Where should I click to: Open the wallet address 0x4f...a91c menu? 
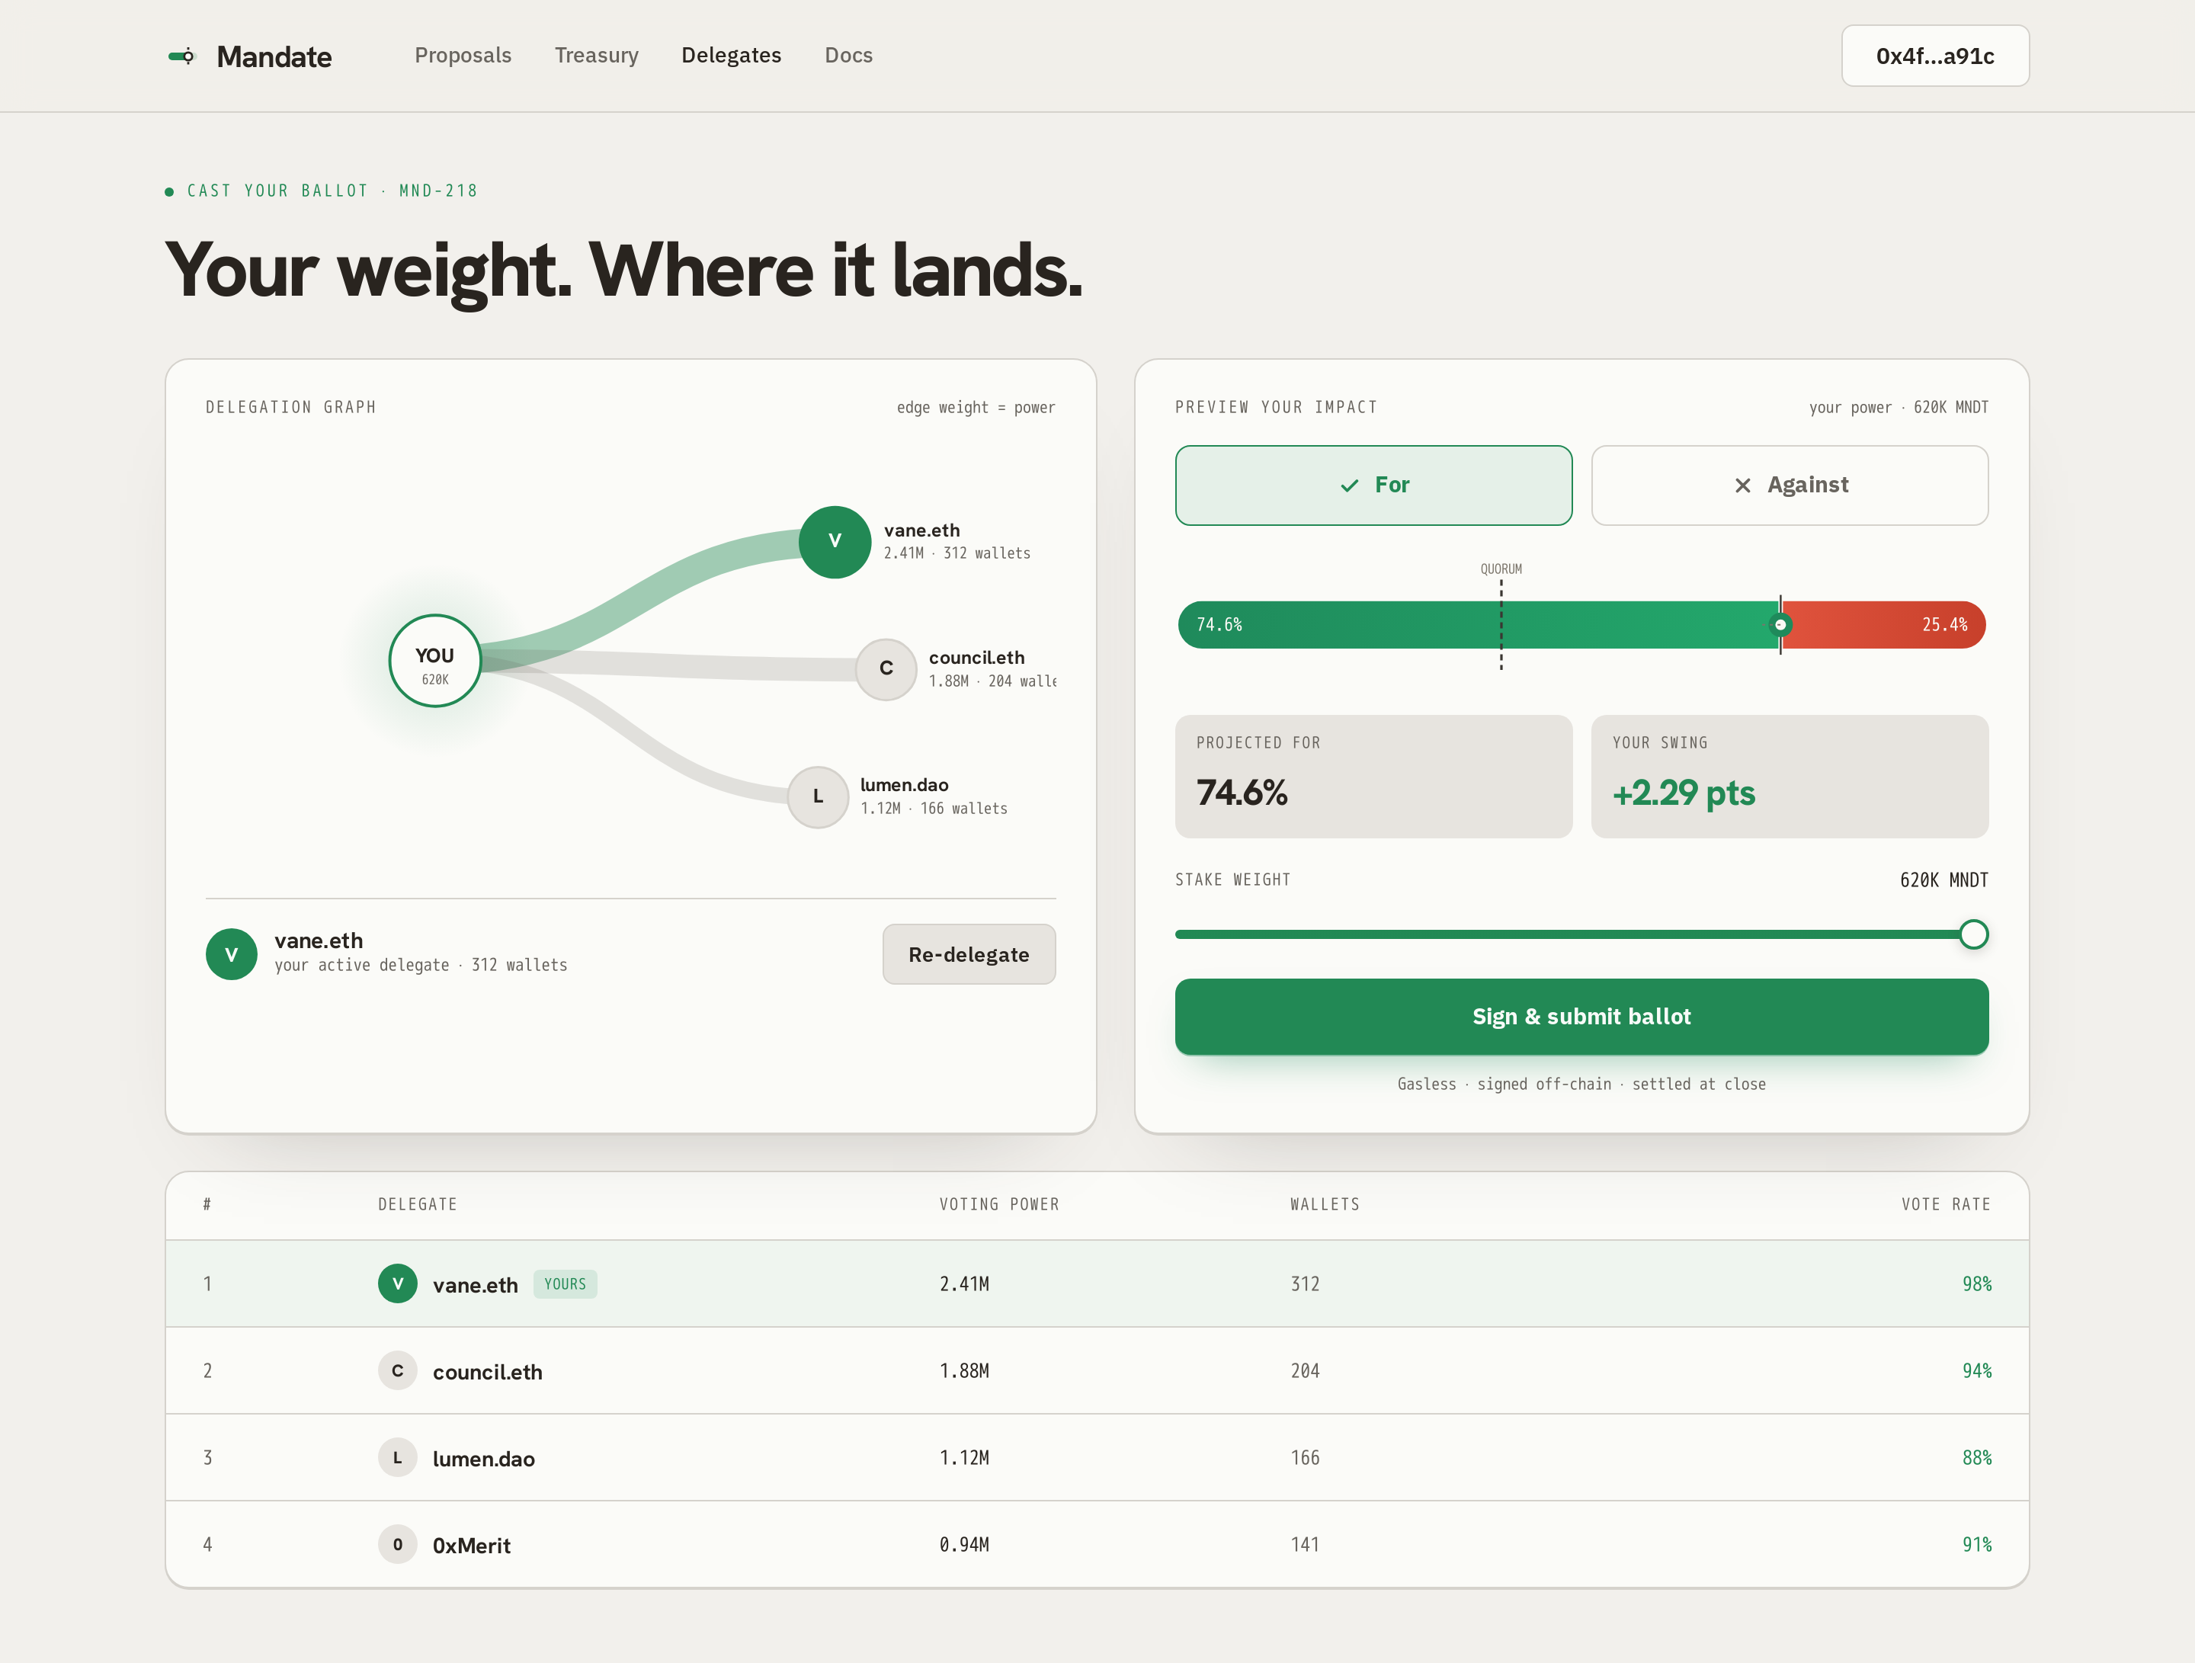pyautogui.click(x=1935, y=56)
